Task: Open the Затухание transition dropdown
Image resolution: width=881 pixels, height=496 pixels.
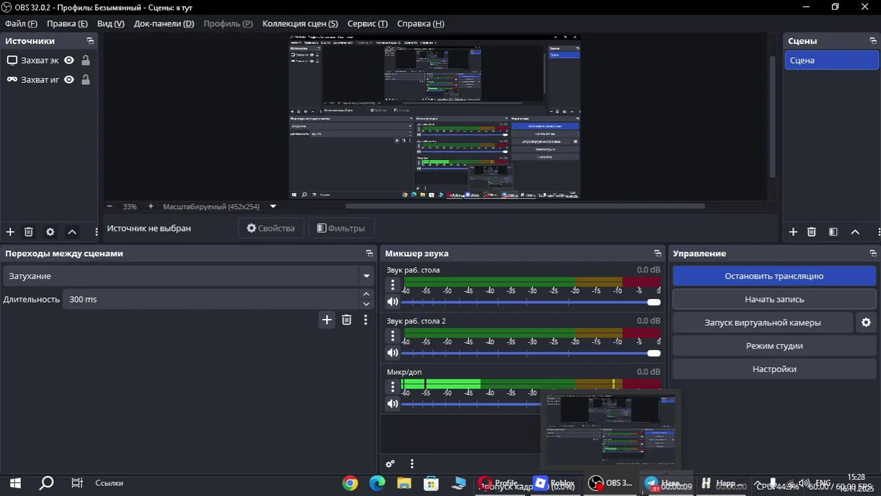Action: (189, 276)
